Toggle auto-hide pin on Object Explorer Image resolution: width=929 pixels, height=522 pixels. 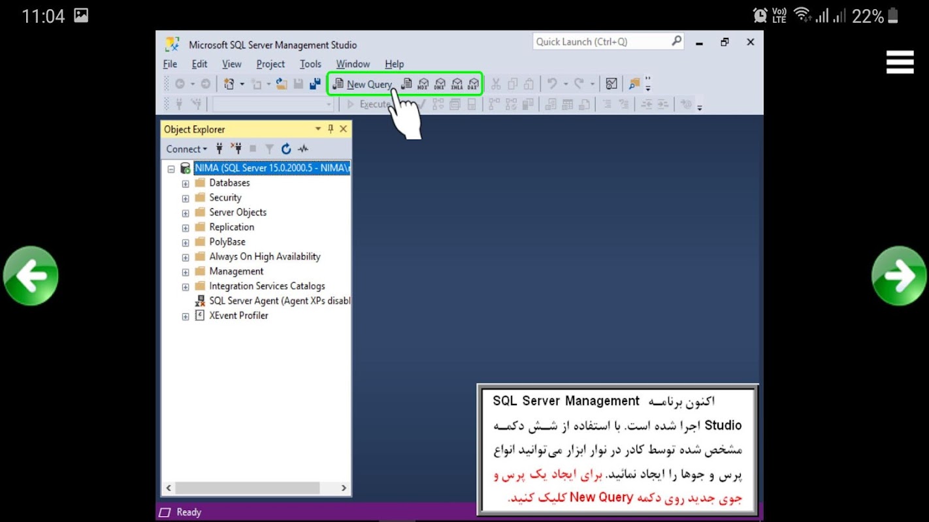331,129
